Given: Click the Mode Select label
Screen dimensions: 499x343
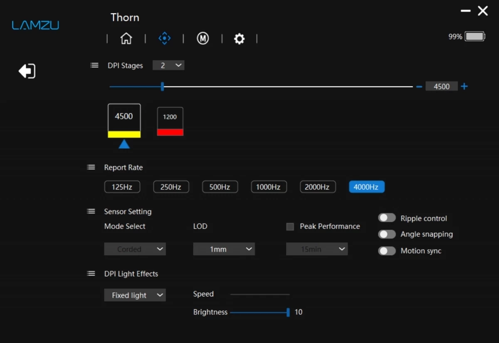Looking at the screenshot, I should click(125, 226).
